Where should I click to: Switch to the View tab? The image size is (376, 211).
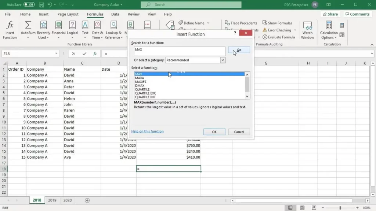click(152, 14)
